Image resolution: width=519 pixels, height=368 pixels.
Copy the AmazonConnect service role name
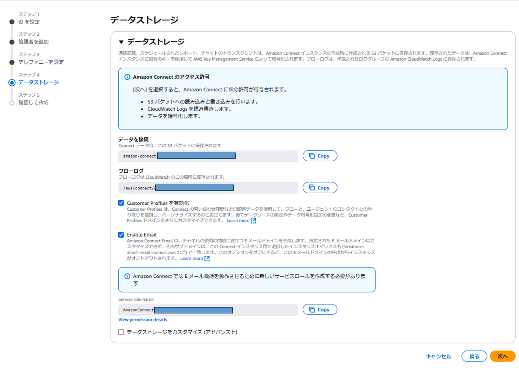[x=320, y=310]
